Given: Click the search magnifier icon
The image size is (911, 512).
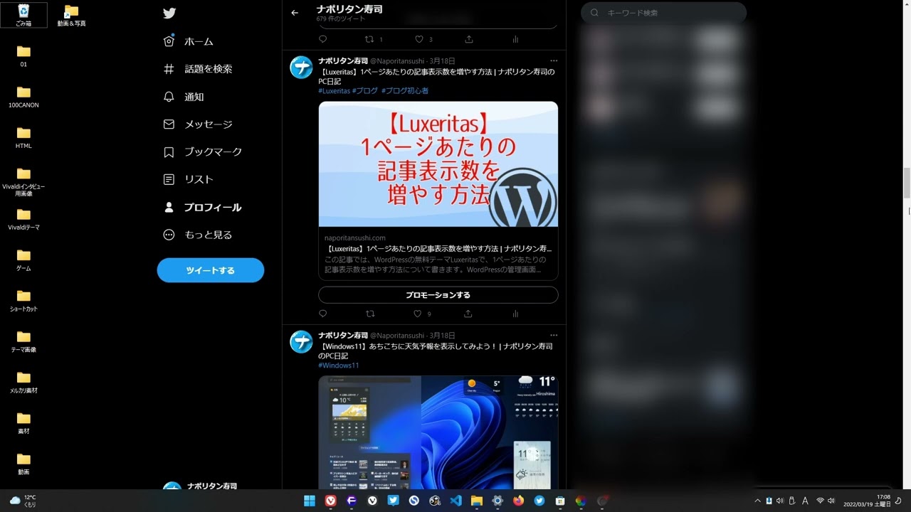Looking at the screenshot, I should 594,13.
